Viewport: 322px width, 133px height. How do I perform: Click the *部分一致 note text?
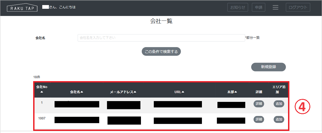click(x=252, y=38)
